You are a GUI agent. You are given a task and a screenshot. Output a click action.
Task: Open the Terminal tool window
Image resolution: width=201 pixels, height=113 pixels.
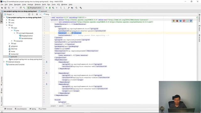click(8, 109)
